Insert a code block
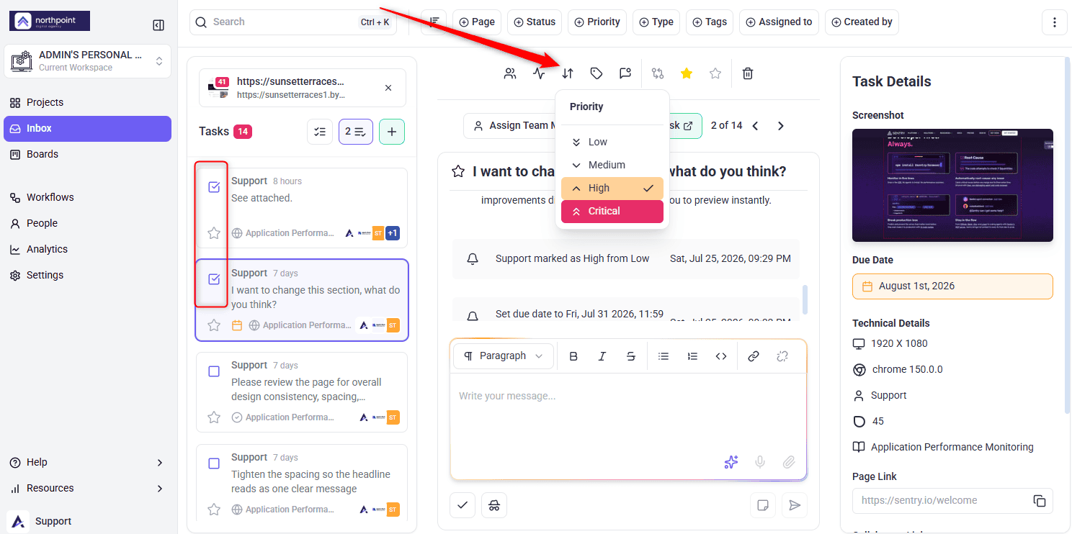 point(721,356)
